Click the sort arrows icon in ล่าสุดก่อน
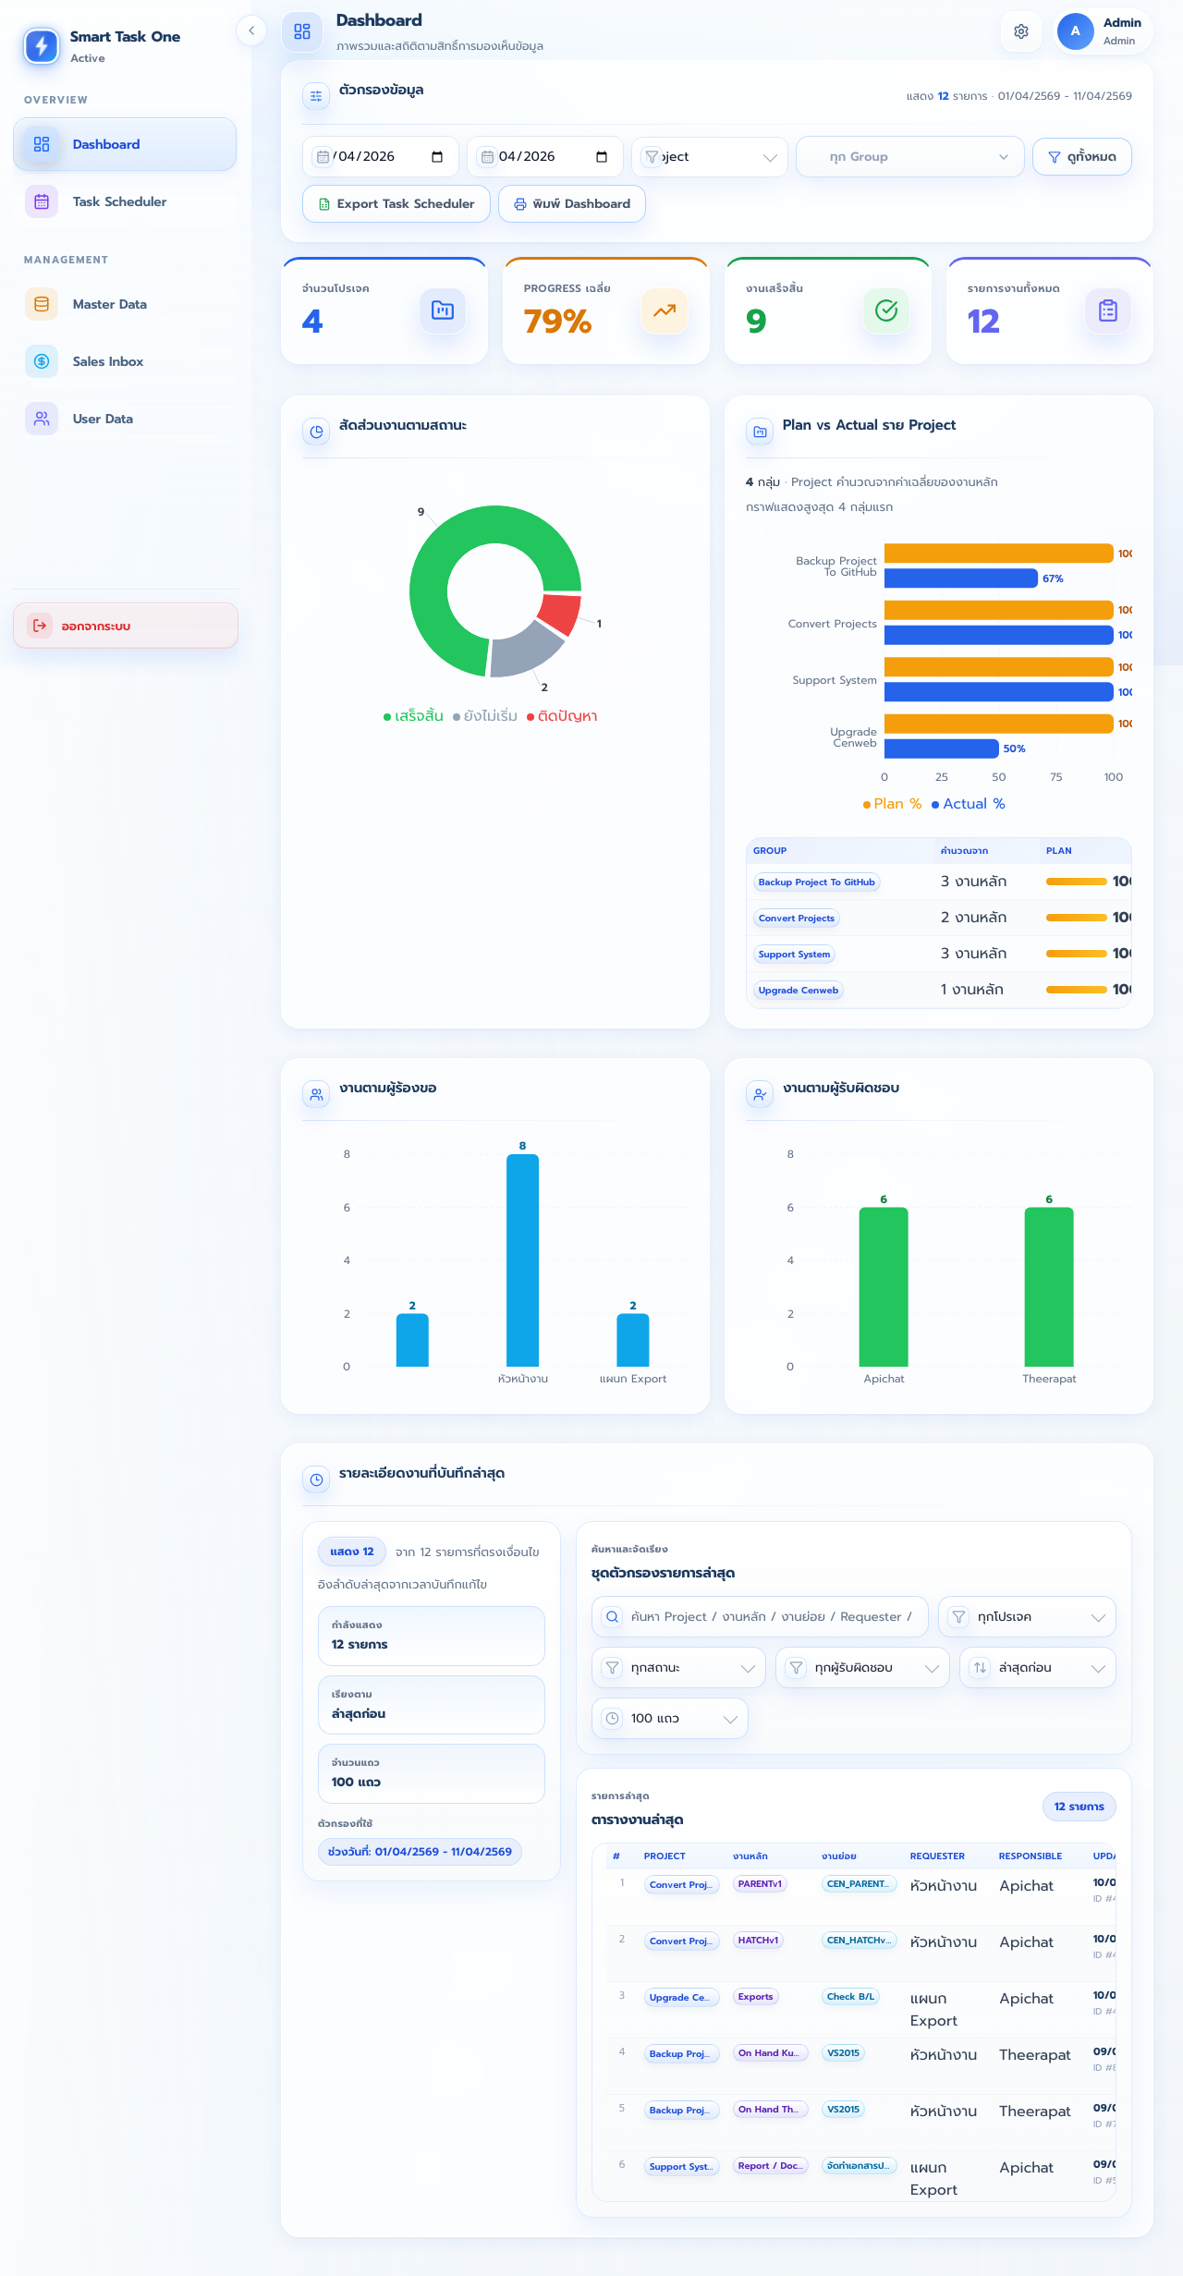The height and width of the screenshot is (2276, 1183). tap(980, 1668)
